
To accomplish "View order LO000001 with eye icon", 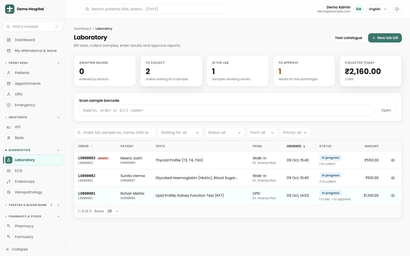I will [x=393, y=196].
